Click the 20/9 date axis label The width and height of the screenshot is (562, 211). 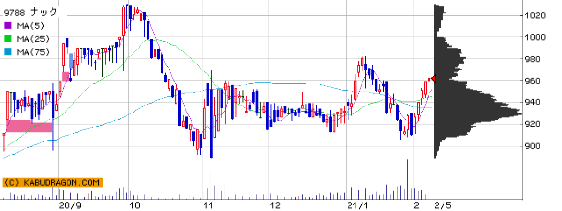(x=70, y=205)
